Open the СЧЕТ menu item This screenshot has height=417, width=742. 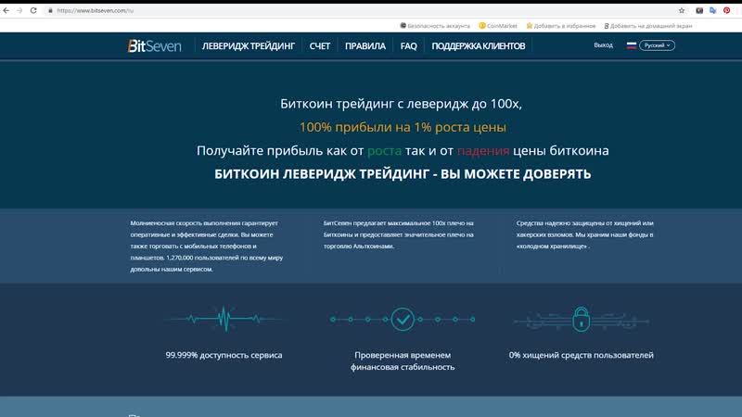pos(319,45)
